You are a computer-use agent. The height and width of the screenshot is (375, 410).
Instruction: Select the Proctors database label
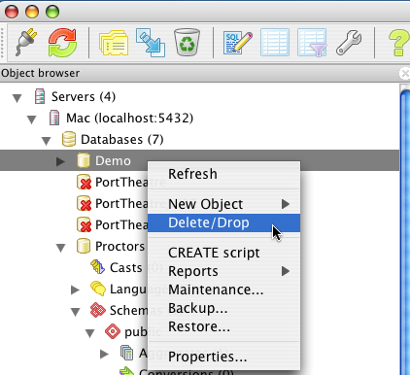point(120,246)
